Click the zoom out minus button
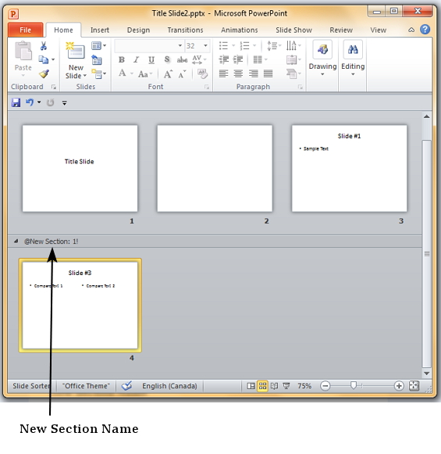 [x=325, y=386]
